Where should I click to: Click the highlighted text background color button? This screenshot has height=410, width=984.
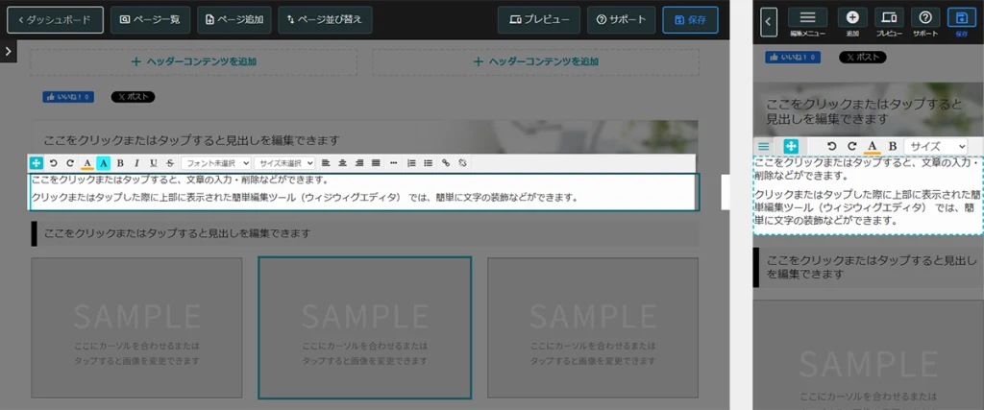click(104, 163)
